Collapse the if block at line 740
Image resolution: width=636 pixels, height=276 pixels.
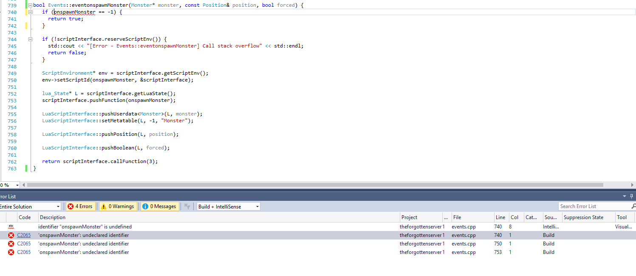30,12
